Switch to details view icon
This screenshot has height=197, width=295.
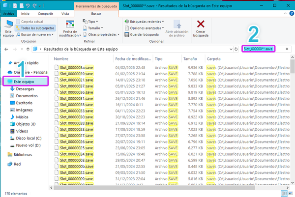284,194
